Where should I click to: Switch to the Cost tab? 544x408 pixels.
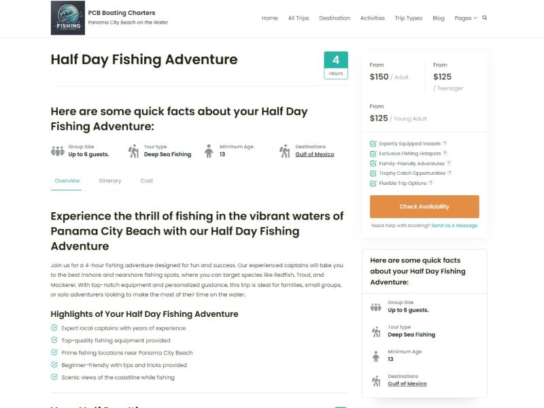tap(146, 181)
